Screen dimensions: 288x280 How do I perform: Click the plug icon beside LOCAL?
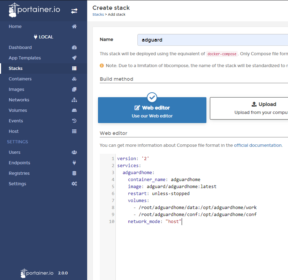(x=36, y=37)
